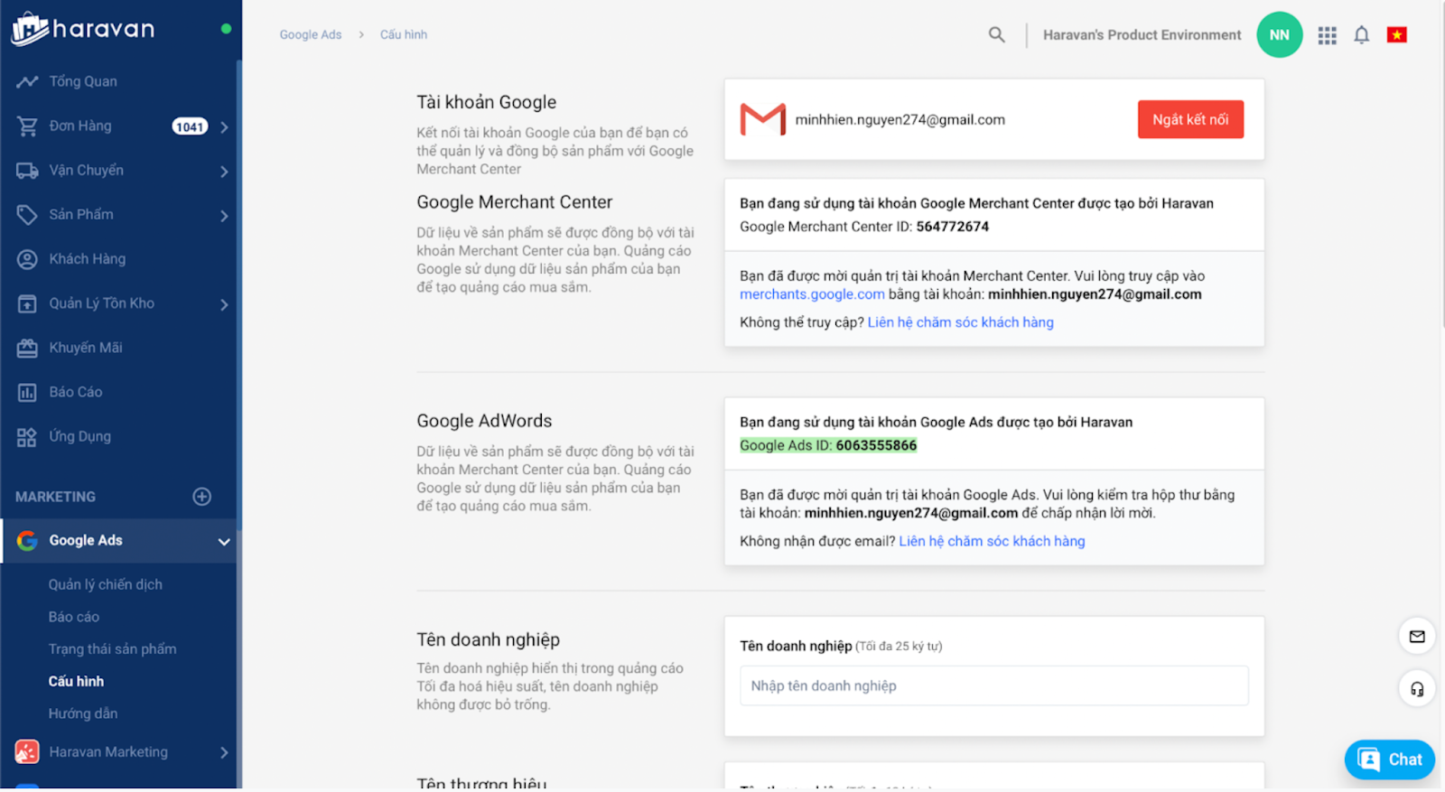Image resolution: width=1445 pixels, height=792 pixels.
Task: Collapse the Google Ads menu section
Action: tap(223, 542)
